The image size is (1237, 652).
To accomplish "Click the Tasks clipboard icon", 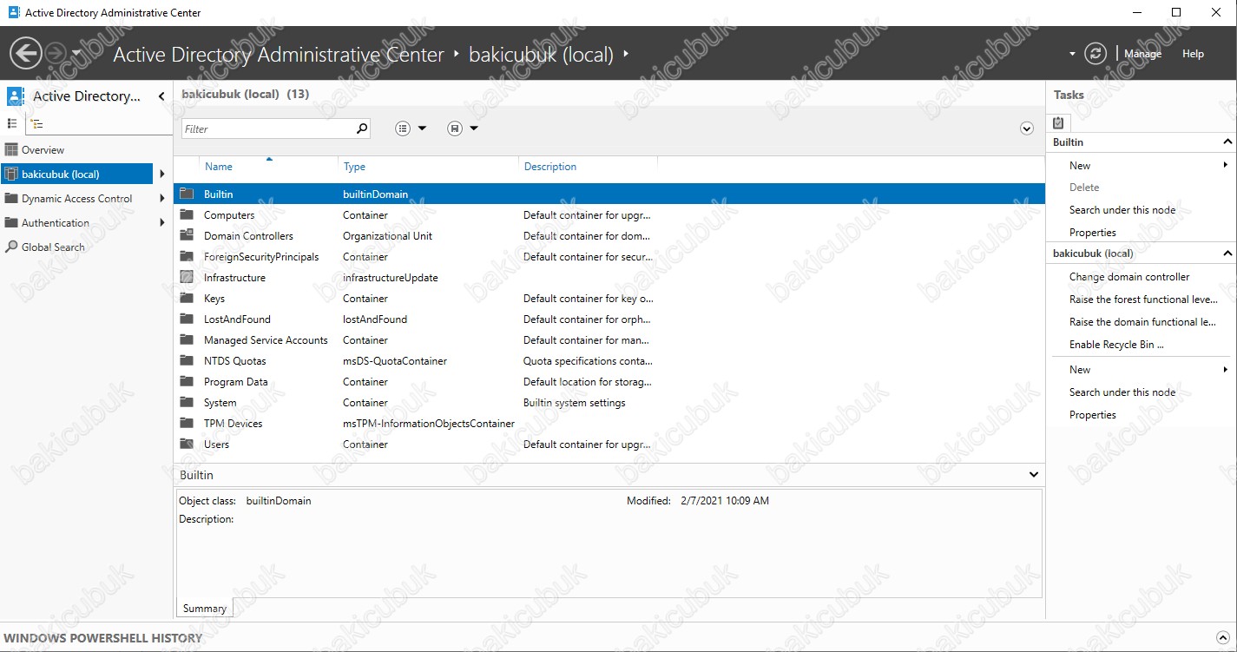I will 1058,122.
